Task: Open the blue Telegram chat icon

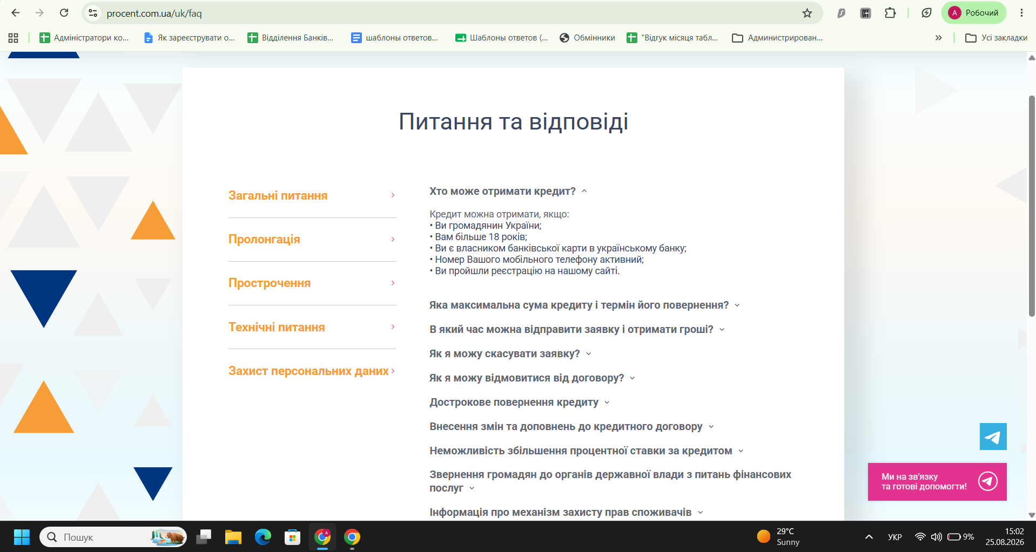Action: pyautogui.click(x=993, y=437)
